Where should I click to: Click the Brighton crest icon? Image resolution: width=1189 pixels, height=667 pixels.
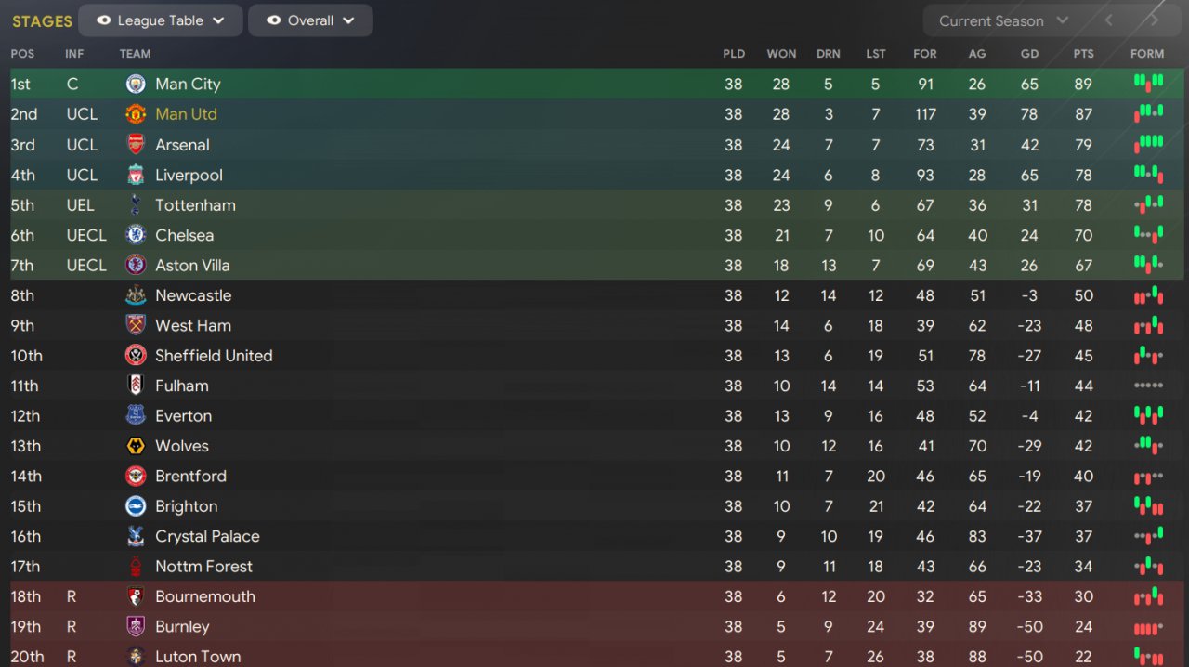(136, 506)
